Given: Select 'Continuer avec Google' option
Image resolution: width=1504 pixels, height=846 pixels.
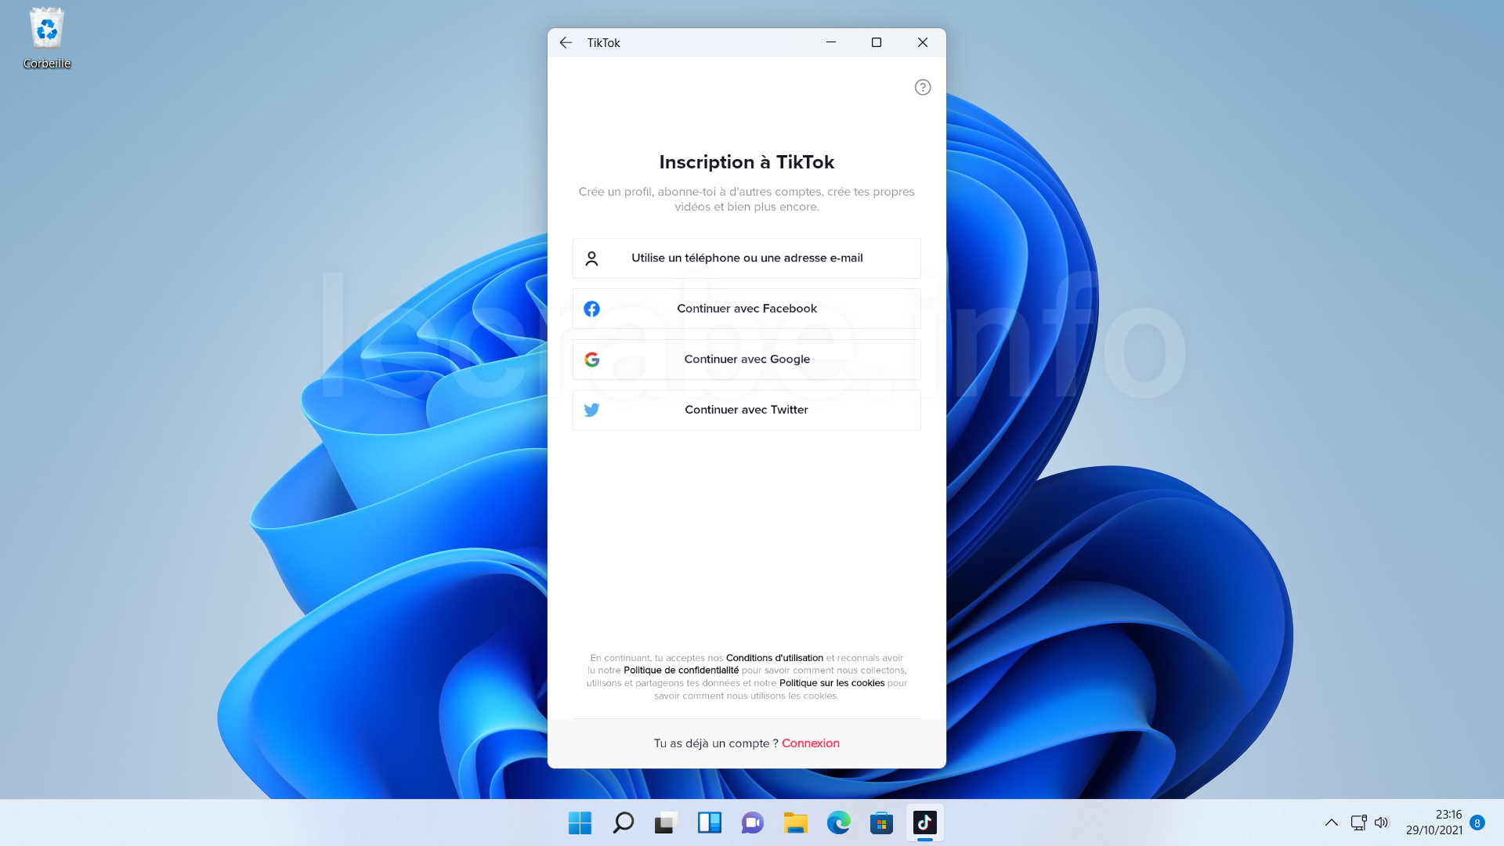Looking at the screenshot, I should (747, 359).
